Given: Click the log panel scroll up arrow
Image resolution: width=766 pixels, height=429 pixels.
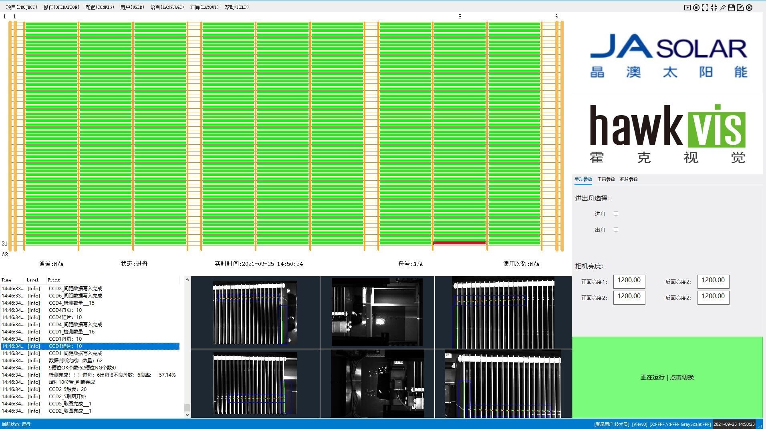Looking at the screenshot, I should [x=187, y=280].
